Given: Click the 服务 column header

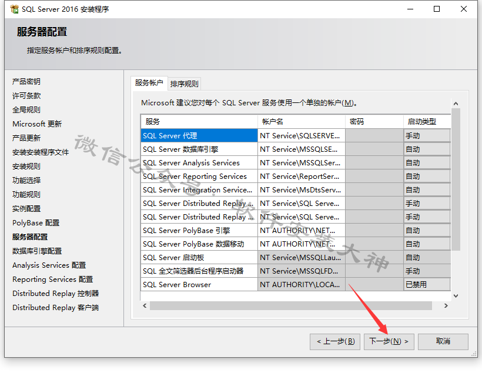Looking at the screenshot, I should coord(199,122).
